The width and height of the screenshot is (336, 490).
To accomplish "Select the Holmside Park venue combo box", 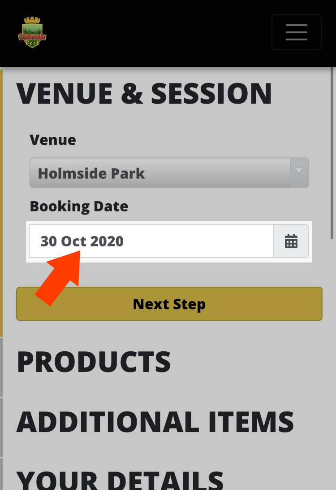I will (x=169, y=173).
